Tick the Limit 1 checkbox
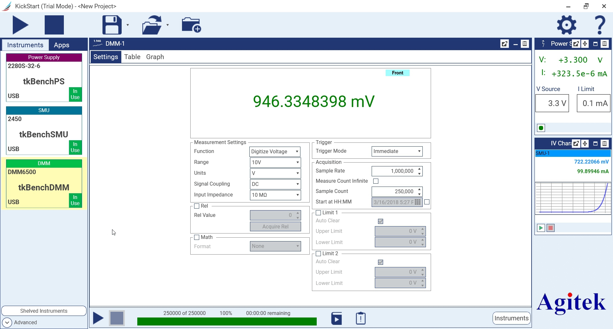Screen dimensions: 613x329 pos(318,213)
